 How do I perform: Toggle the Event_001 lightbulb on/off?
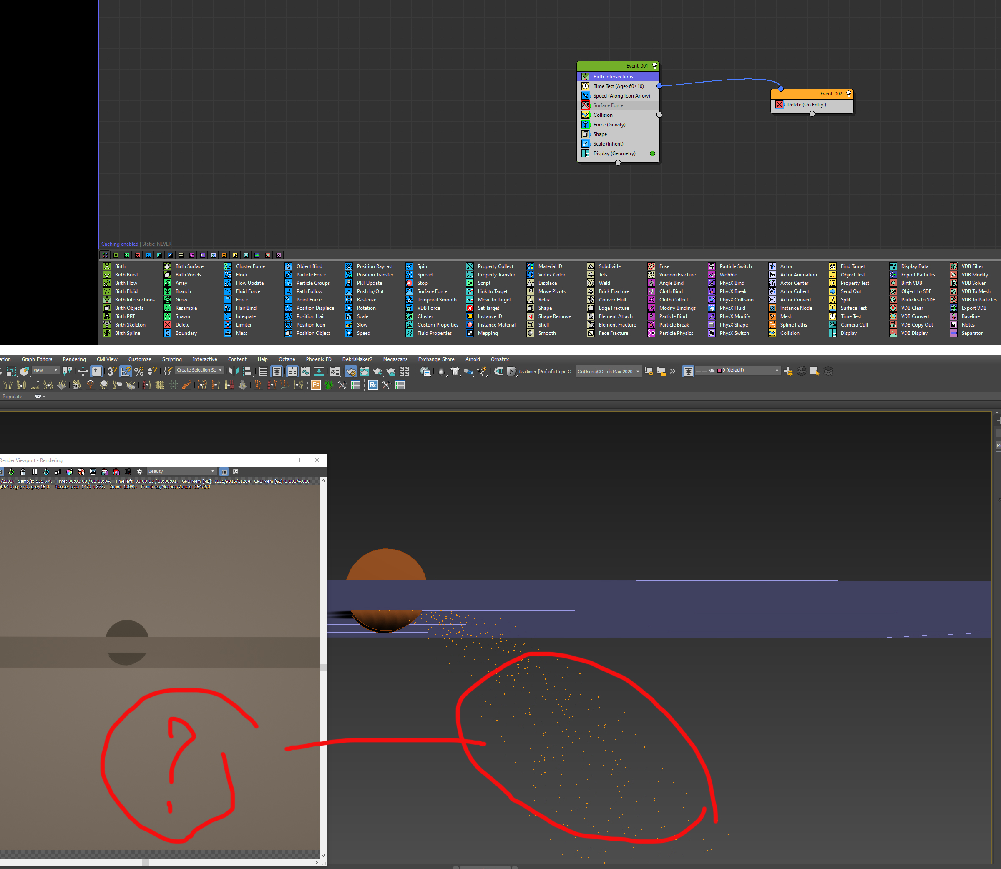tap(655, 66)
